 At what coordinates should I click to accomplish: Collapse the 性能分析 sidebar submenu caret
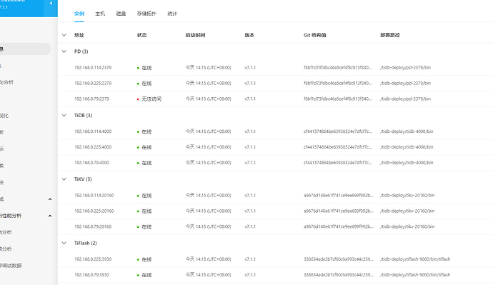(x=50, y=216)
